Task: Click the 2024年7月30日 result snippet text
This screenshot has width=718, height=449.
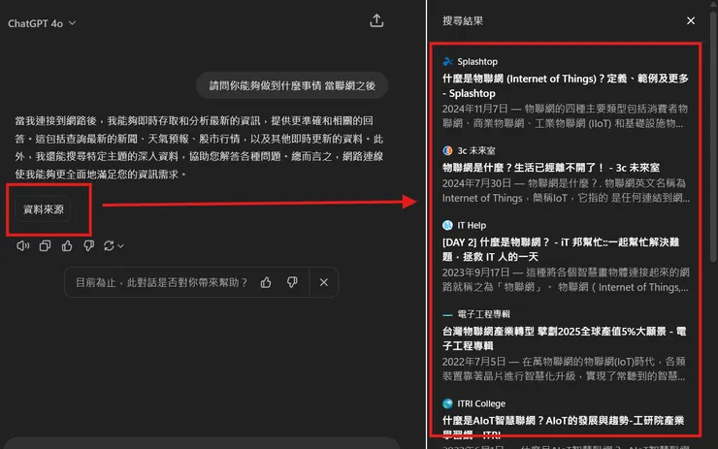Action: point(566,190)
